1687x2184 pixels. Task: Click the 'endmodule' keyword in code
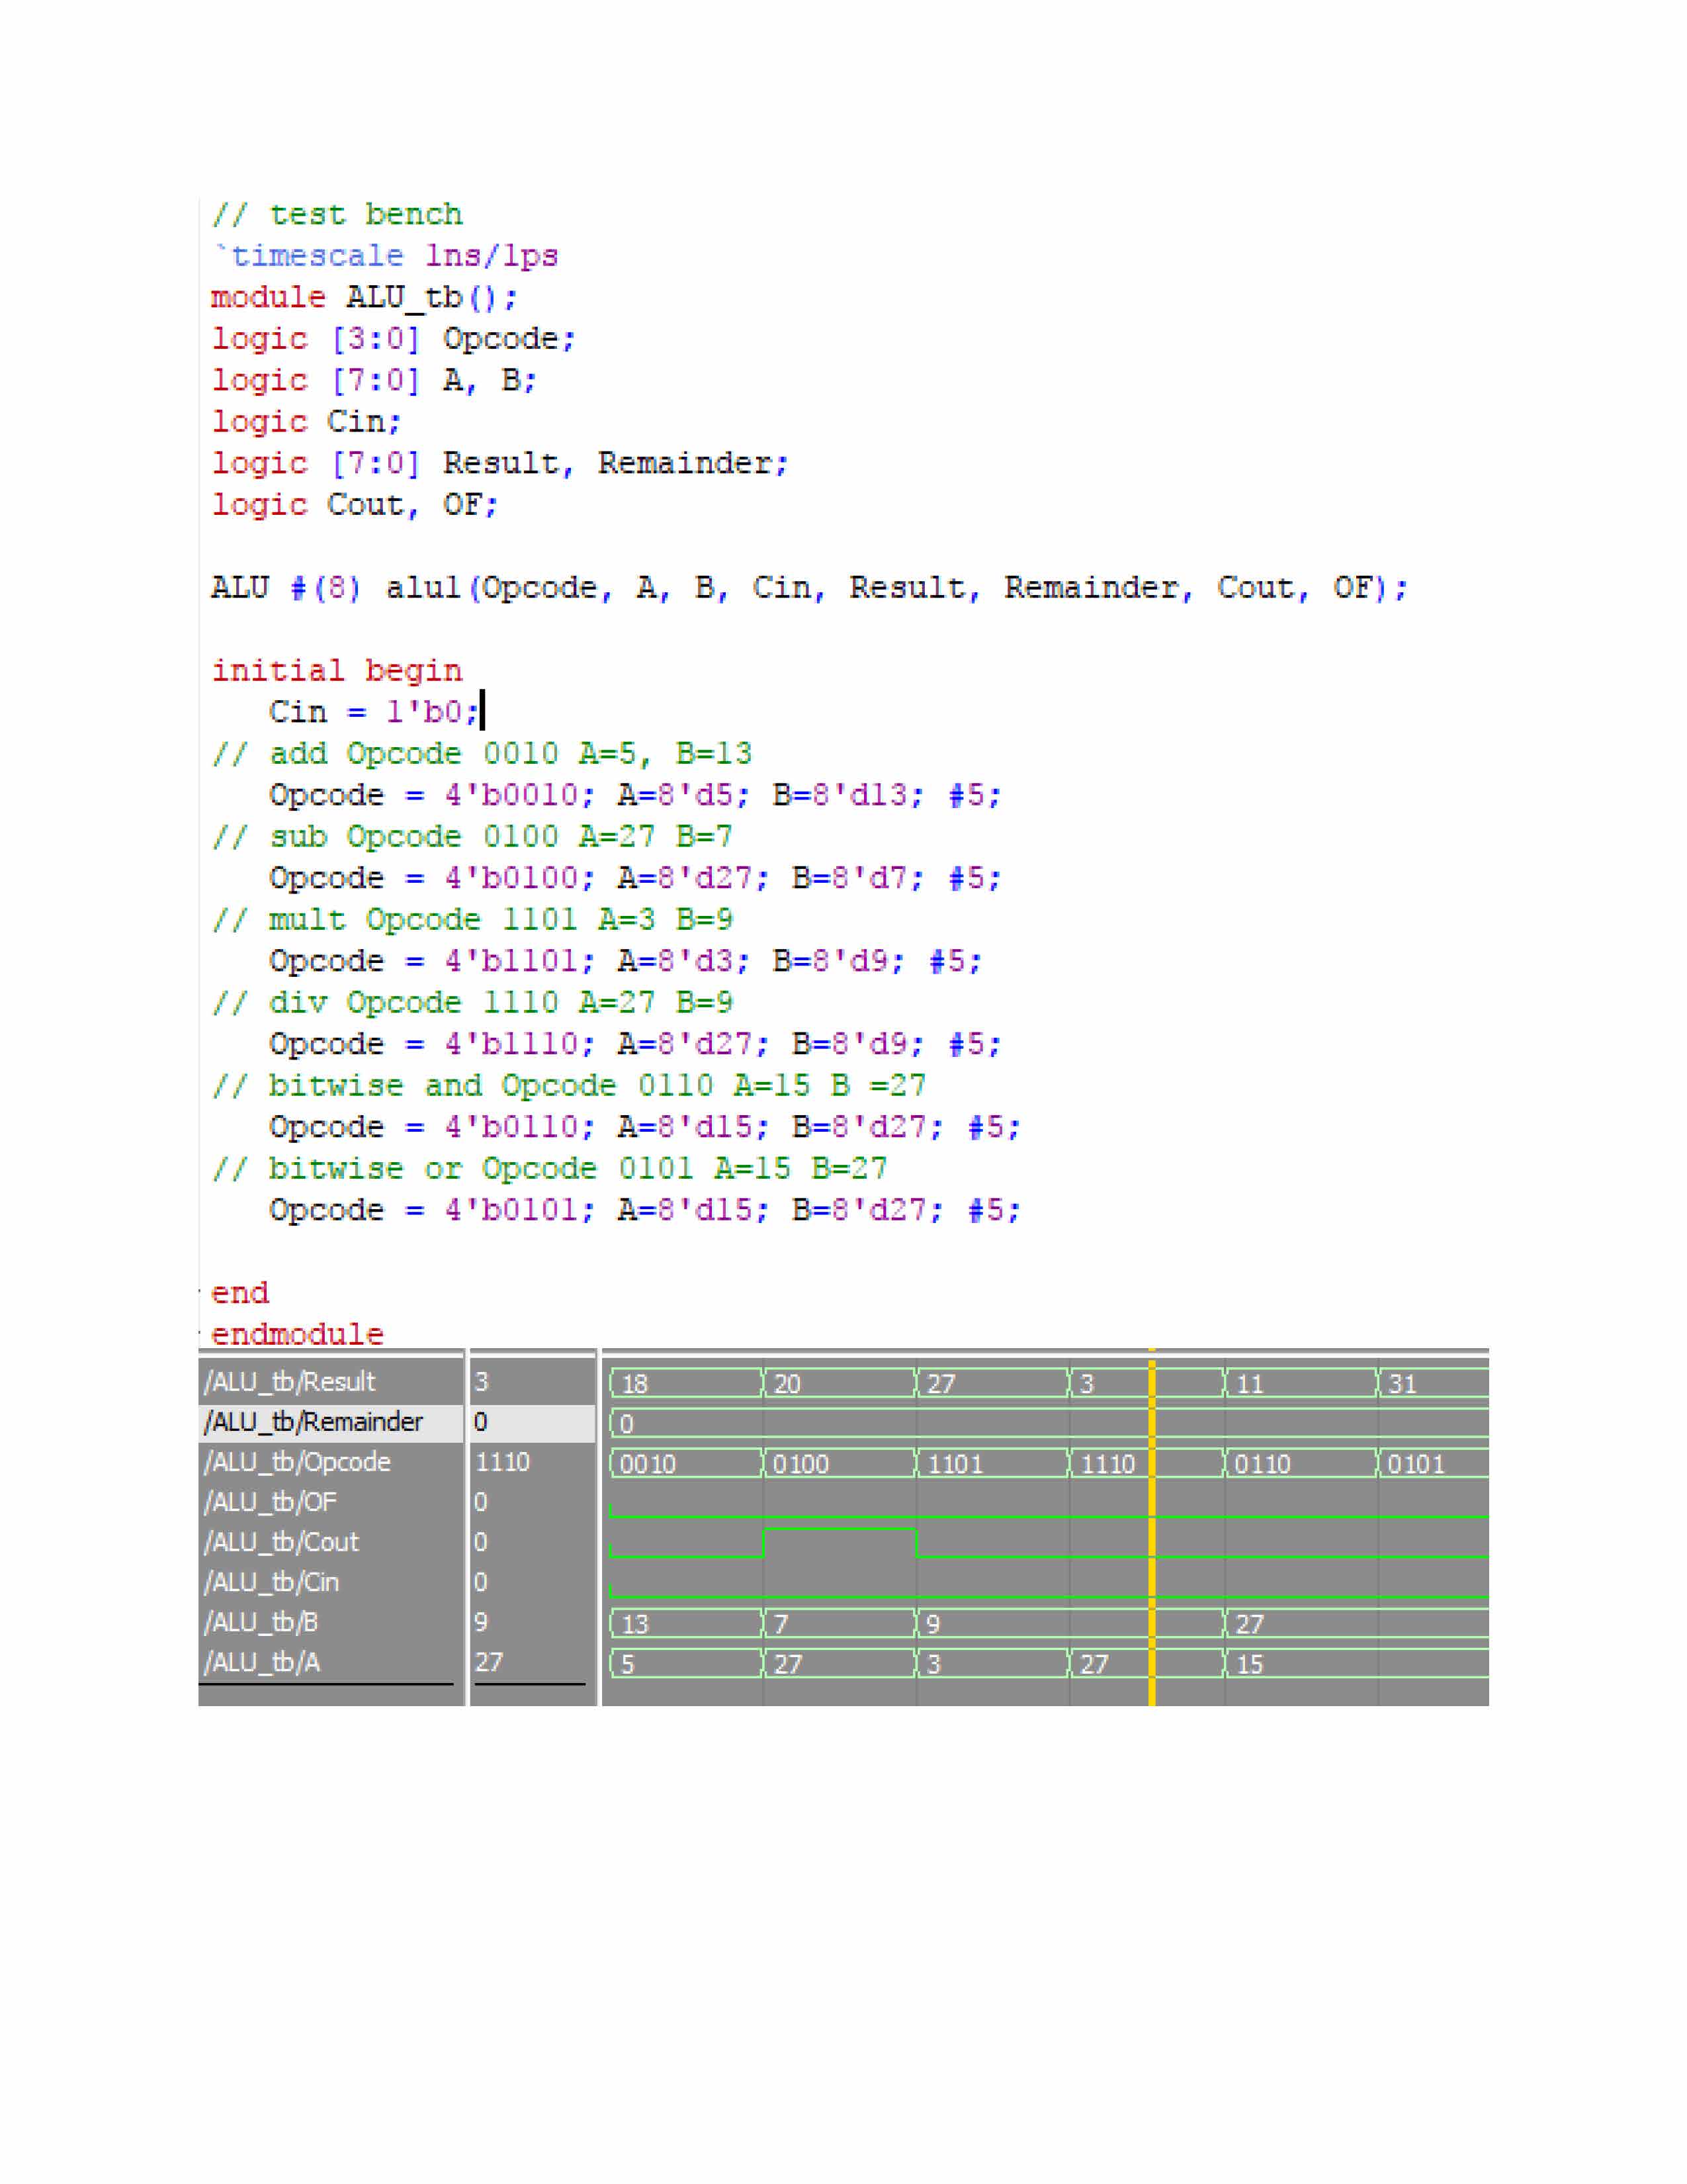click(297, 1334)
